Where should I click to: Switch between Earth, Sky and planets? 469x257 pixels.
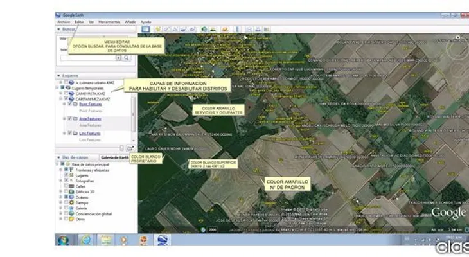(x=225, y=30)
